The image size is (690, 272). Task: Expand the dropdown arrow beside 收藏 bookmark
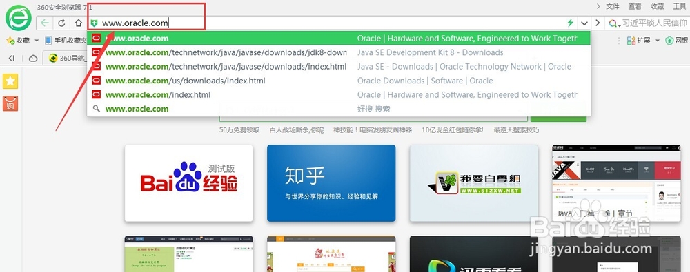click(37, 41)
